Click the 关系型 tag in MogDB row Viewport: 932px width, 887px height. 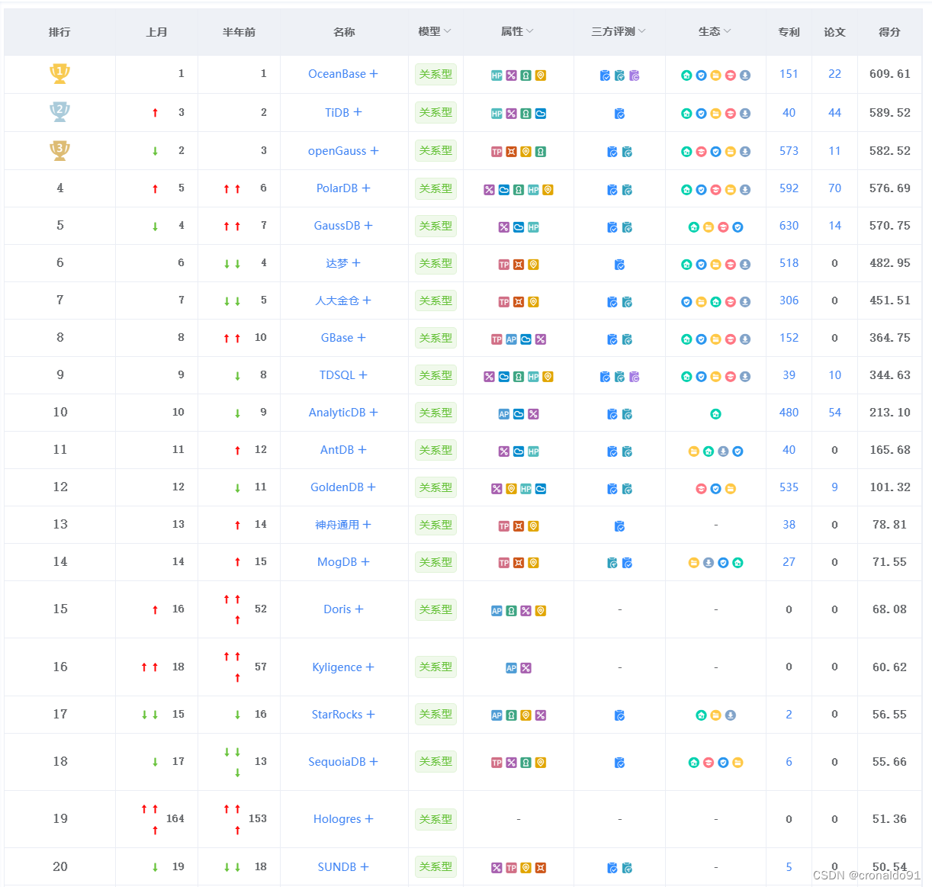pos(435,562)
